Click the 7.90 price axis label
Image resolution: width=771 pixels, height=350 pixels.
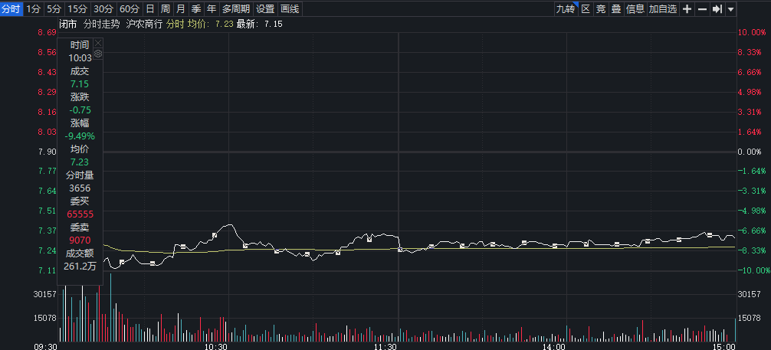tap(48, 152)
